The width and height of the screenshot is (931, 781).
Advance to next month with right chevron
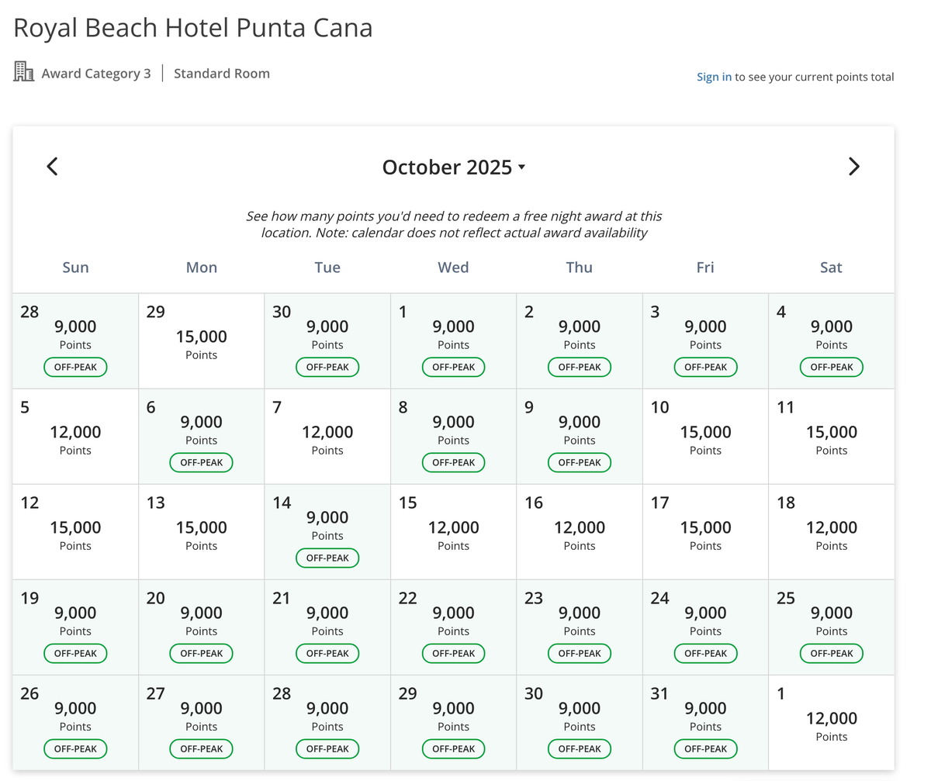[x=854, y=167]
